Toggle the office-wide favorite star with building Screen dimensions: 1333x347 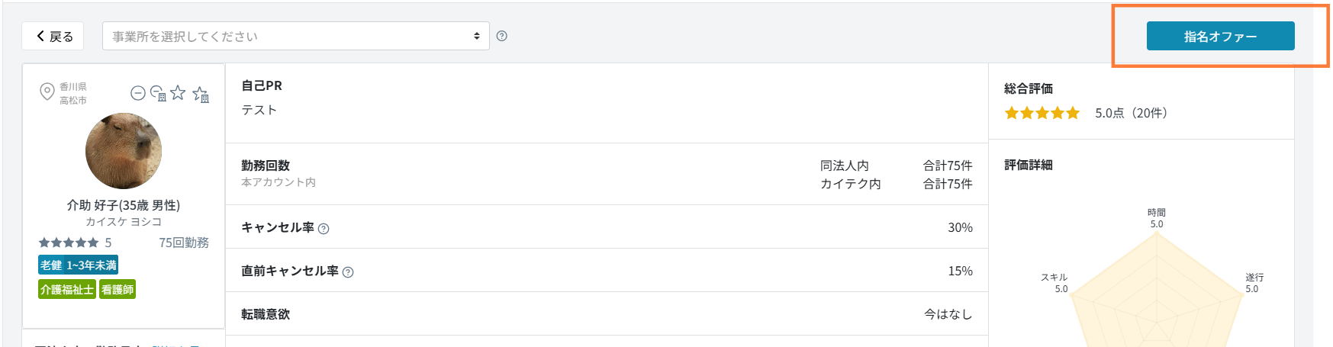click(x=201, y=94)
